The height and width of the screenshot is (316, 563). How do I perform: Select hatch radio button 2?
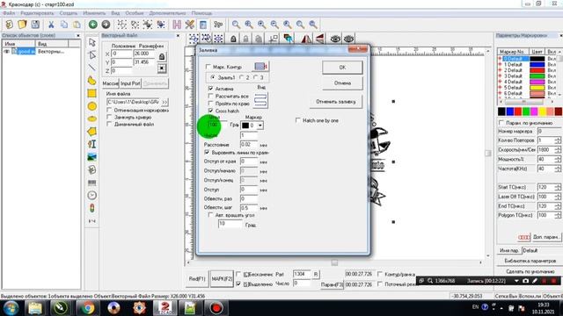242,77
